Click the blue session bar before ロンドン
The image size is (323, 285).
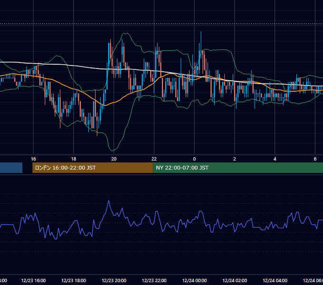coord(11,168)
